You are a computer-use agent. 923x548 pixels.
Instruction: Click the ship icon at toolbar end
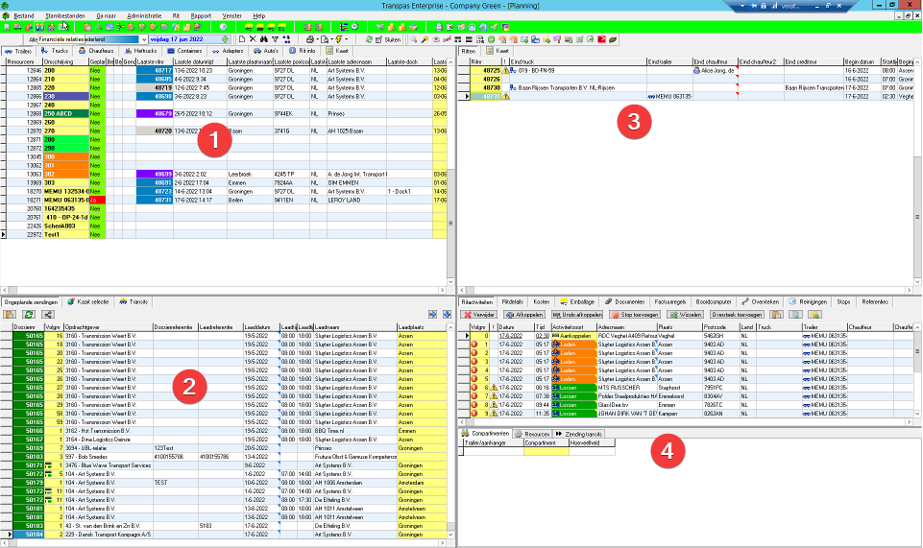(612, 39)
